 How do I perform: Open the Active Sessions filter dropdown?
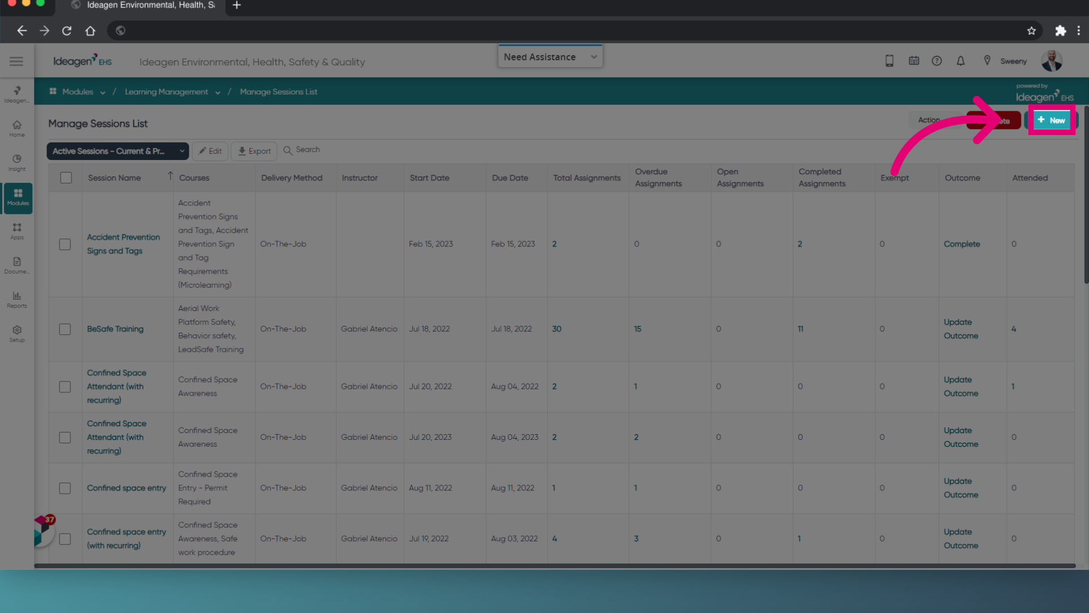click(x=117, y=151)
